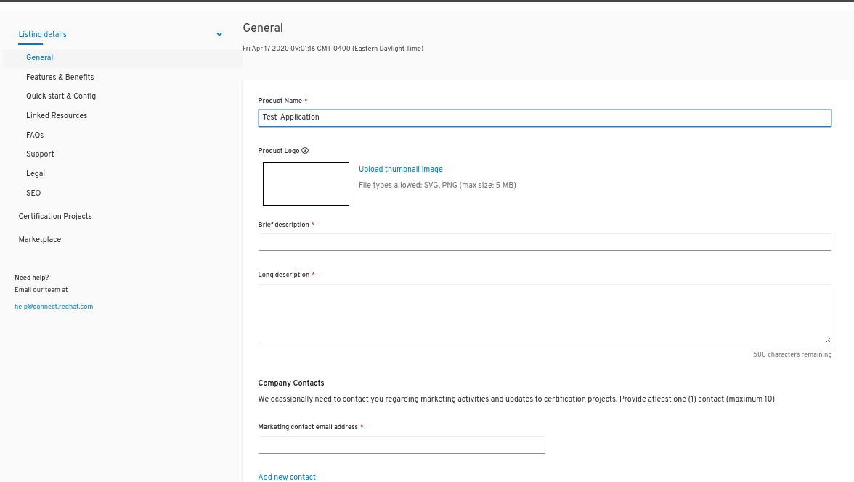The image size is (854, 482).
Task: Click the Product Logo label
Action: 279,151
